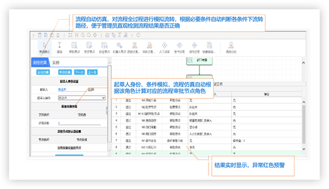Open the 起草人身份 dropdown
Screen dimensions: 329x189
tap(82, 98)
